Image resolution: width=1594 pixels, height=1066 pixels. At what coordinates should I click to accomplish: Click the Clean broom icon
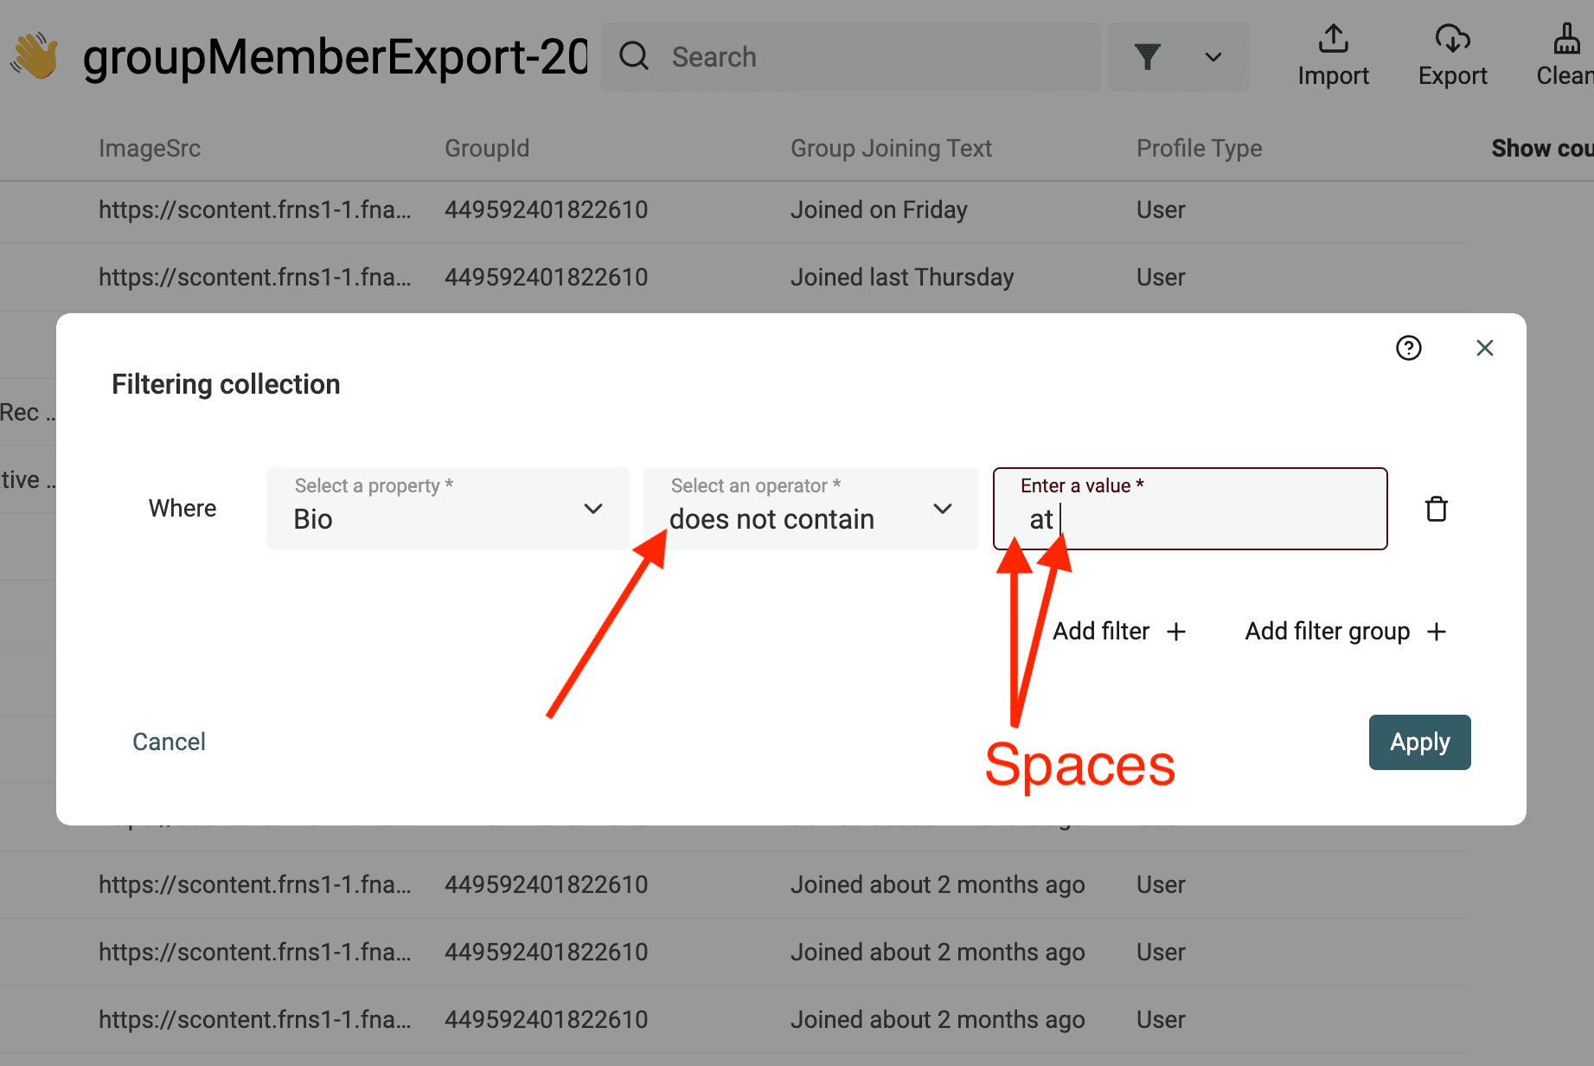point(1566,39)
